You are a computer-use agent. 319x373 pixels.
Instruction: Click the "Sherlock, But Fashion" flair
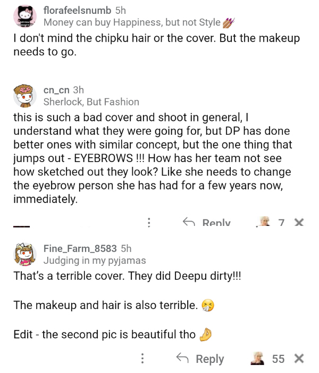coord(91,102)
